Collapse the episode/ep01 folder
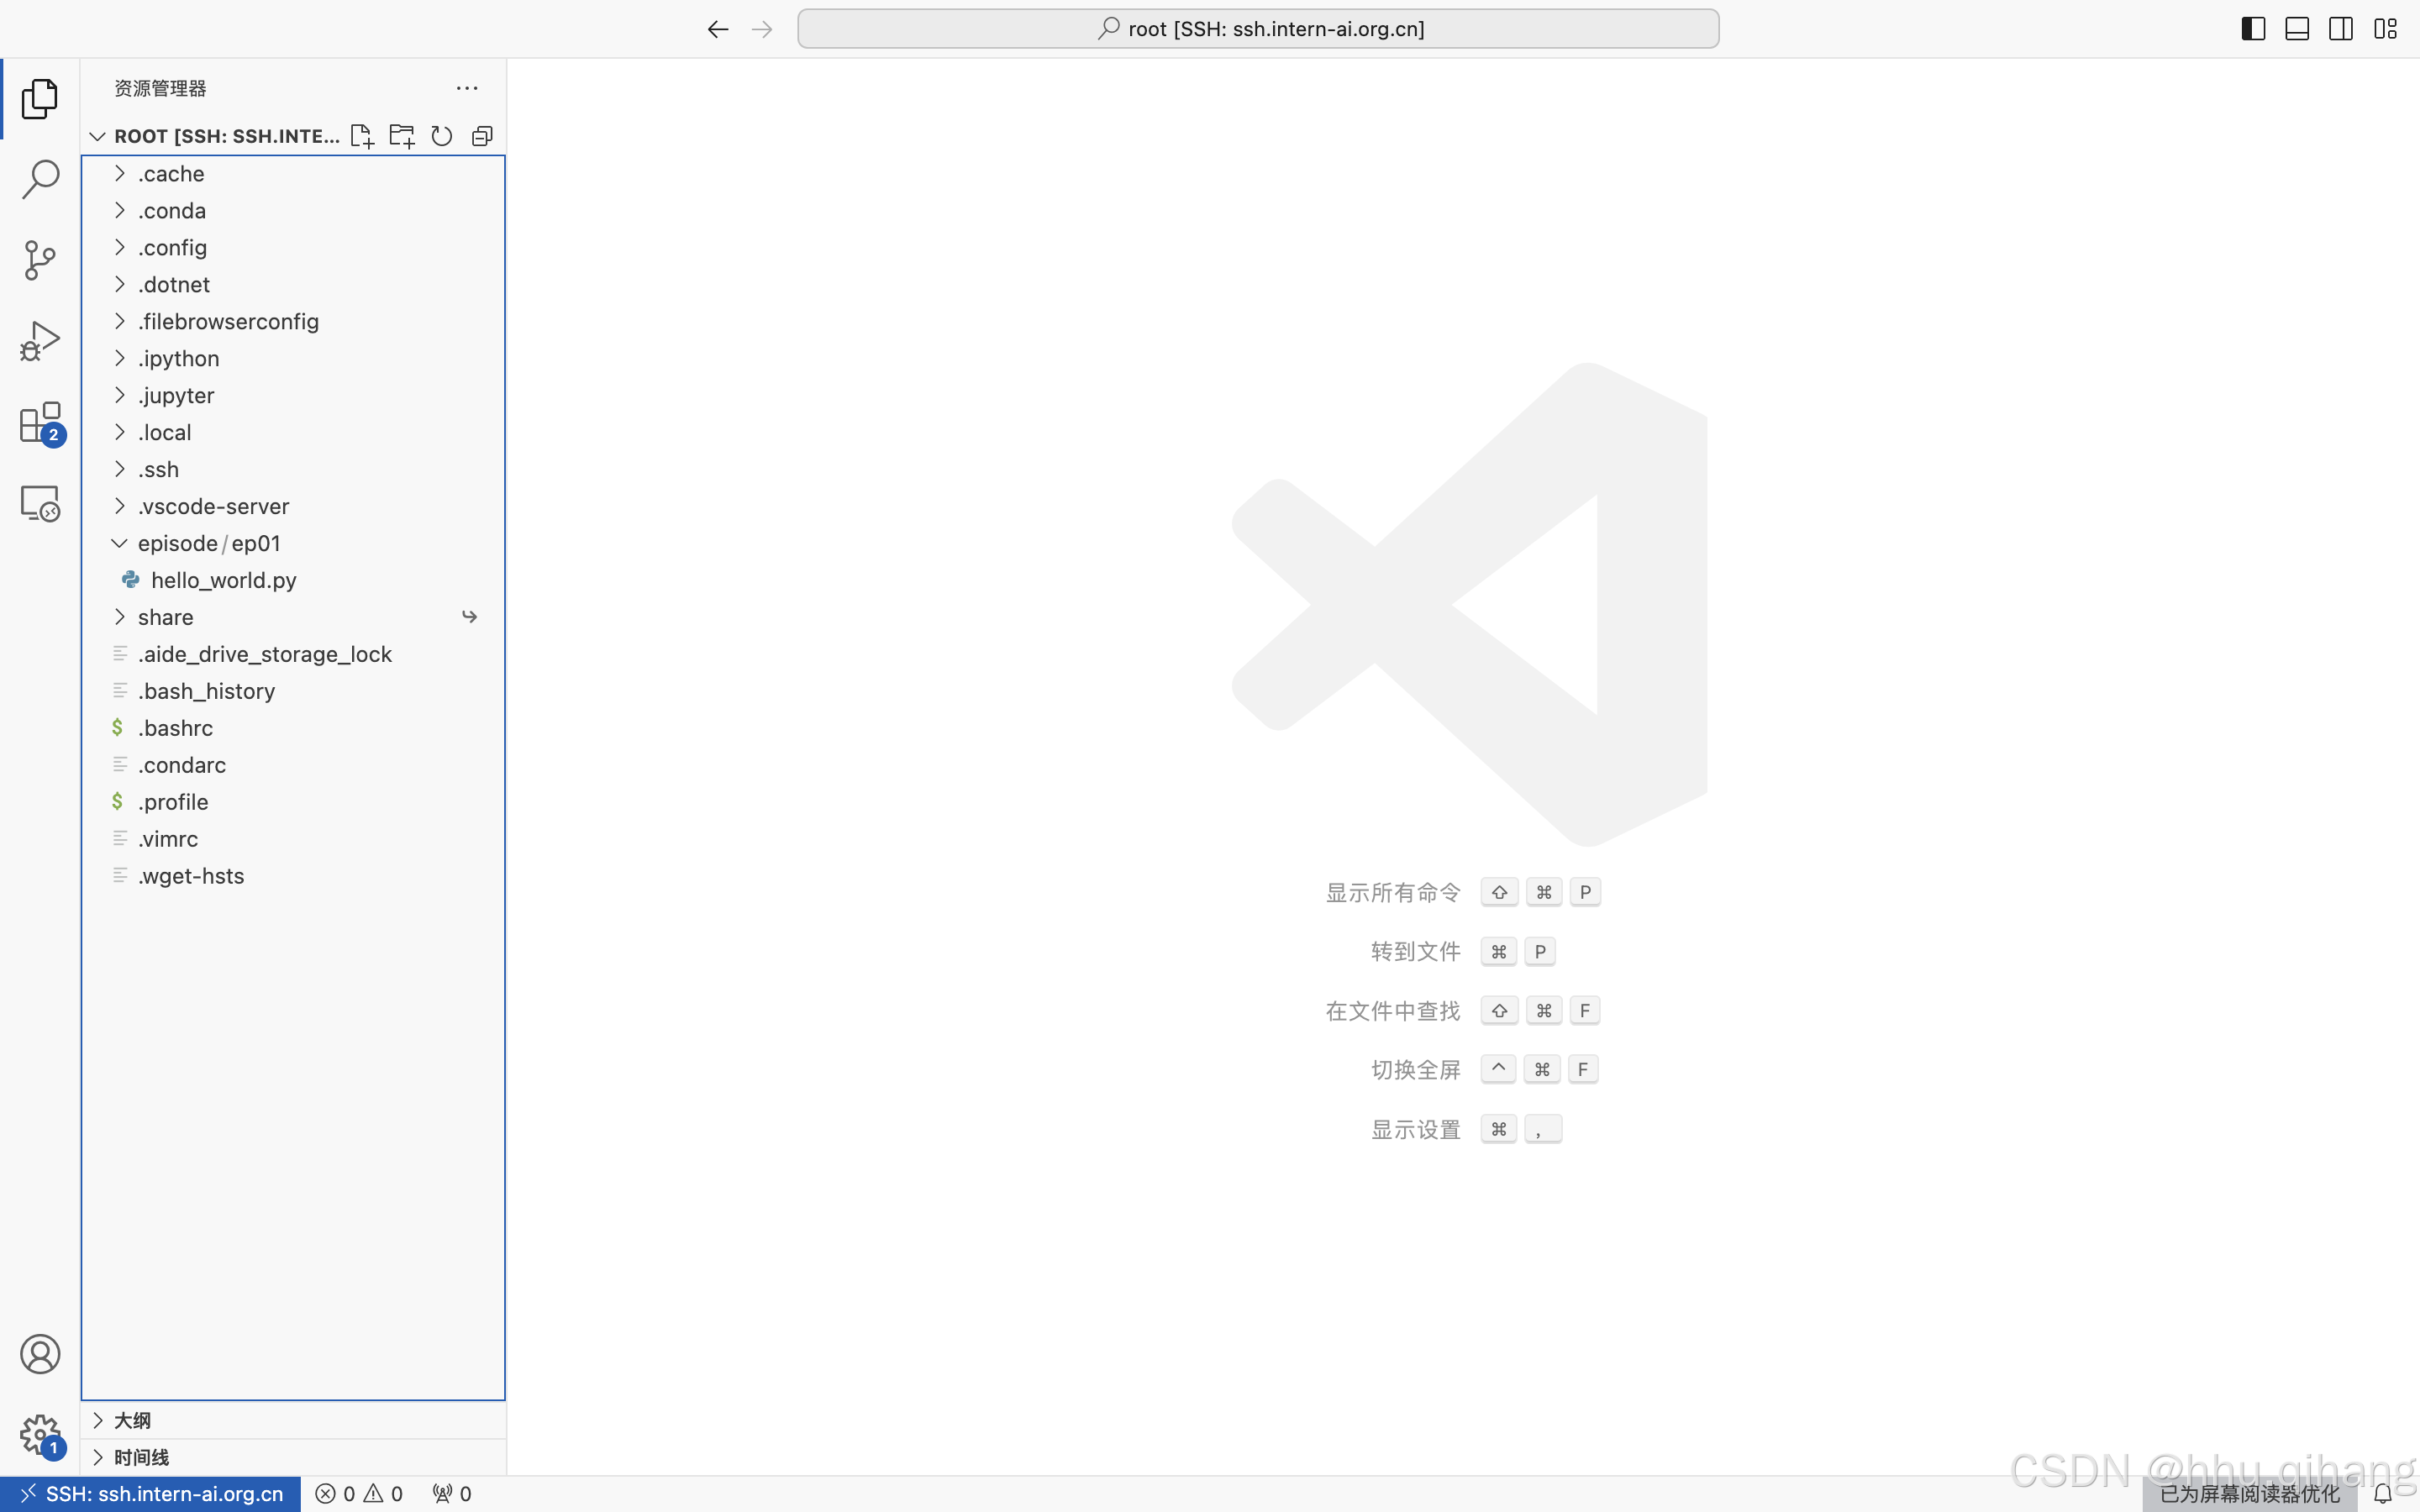The image size is (2420, 1512). pyautogui.click(x=119, y=543)
